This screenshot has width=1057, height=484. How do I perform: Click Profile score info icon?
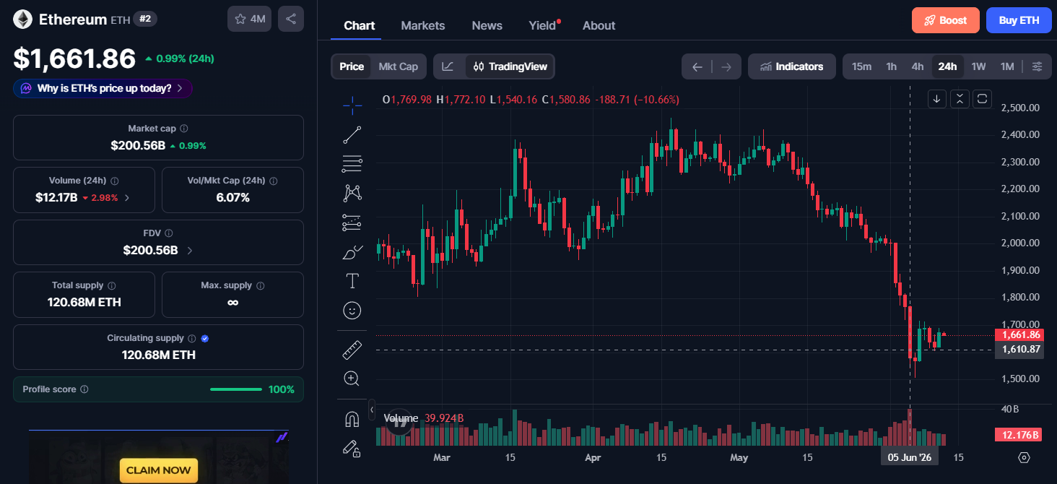(84, 389)
